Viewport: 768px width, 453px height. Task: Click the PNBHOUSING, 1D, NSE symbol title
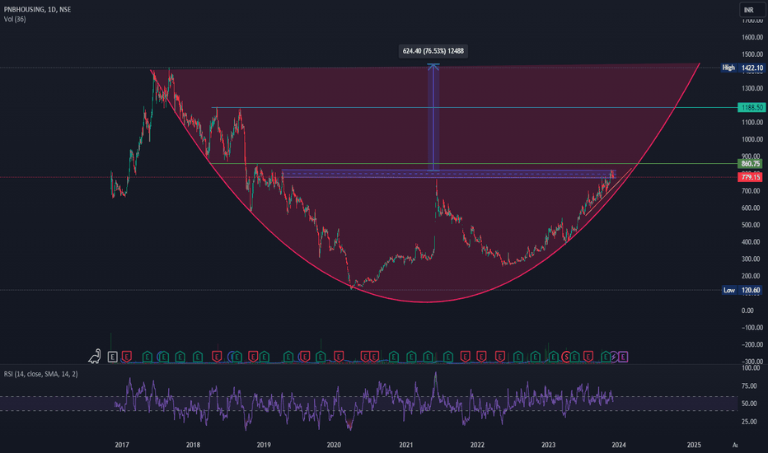tap(37, 9)
